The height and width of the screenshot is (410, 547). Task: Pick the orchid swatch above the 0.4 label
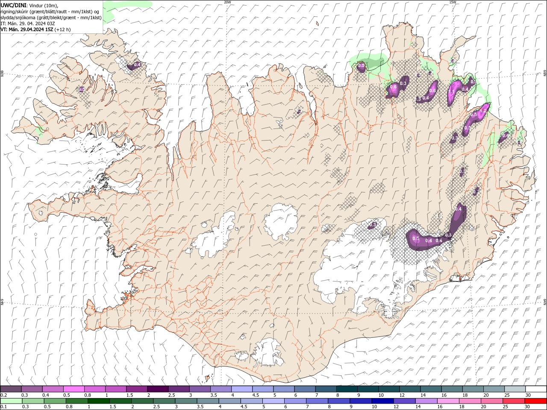point(53,389)
